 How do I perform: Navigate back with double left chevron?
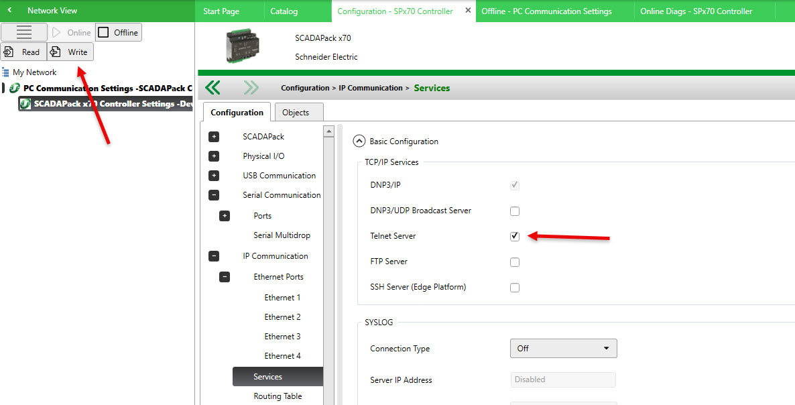(212, 88)
